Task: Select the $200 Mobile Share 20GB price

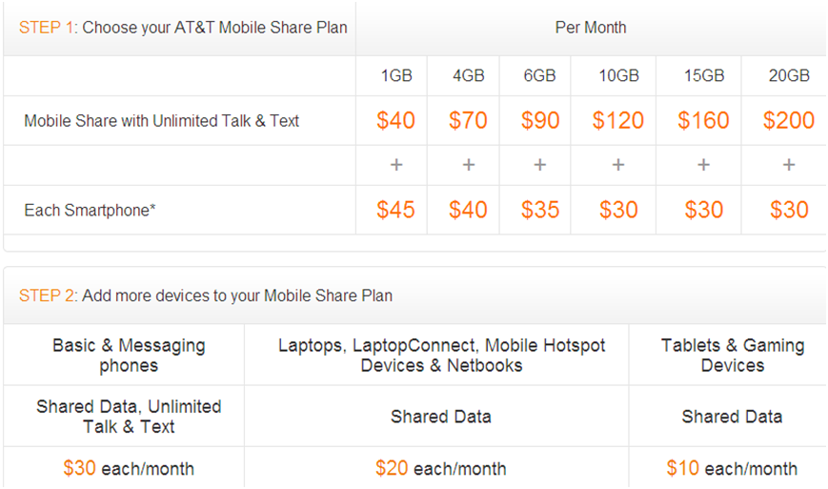Action: tap(789, 121)
